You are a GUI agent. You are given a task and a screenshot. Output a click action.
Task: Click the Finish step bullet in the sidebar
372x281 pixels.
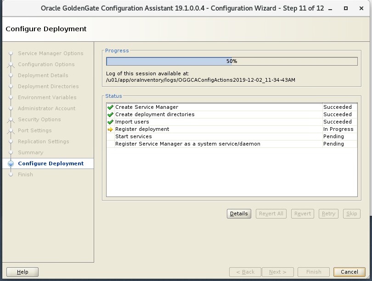coord(11,174)
